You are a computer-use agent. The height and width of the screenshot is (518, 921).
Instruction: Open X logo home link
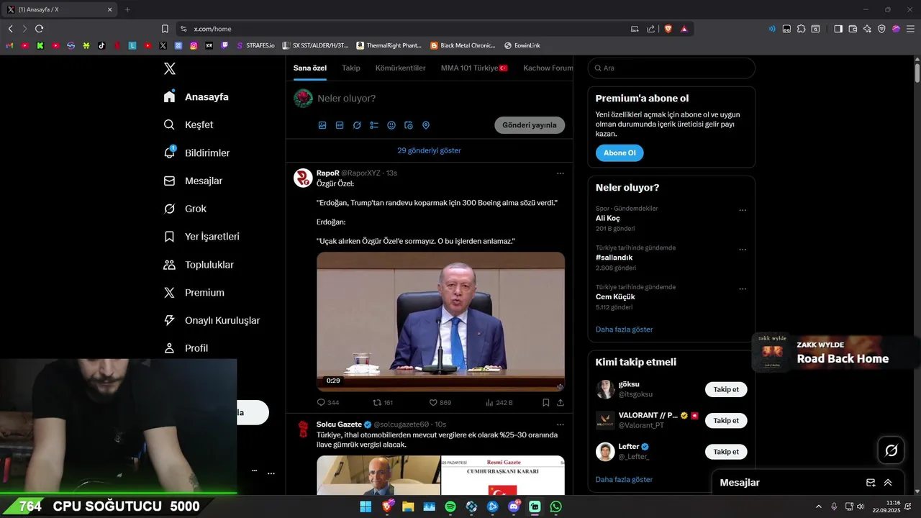[170, 68]
